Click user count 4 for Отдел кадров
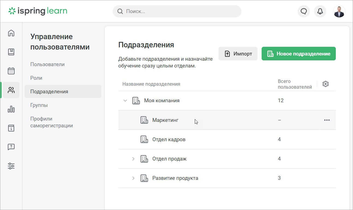This screenshot has width=353, height=210. pos(279,140)
